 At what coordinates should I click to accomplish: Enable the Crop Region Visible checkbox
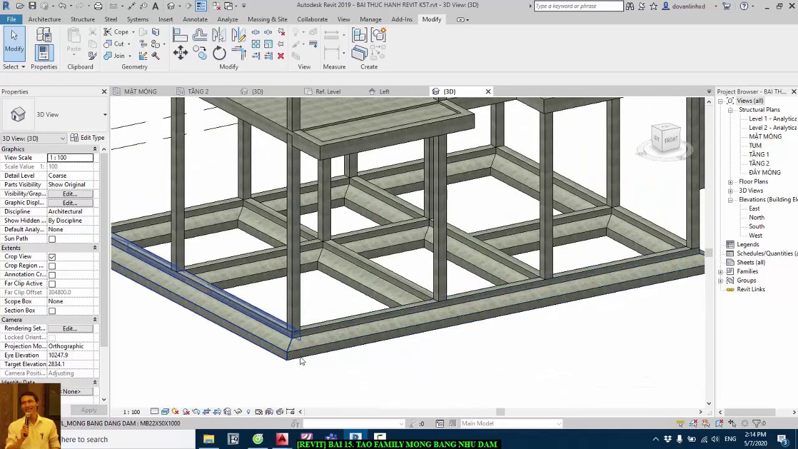coord(52,266)
